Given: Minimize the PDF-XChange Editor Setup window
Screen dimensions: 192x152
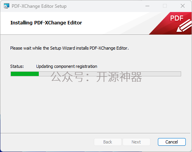Looking at the screenshot, I should (x=147, y=6).
